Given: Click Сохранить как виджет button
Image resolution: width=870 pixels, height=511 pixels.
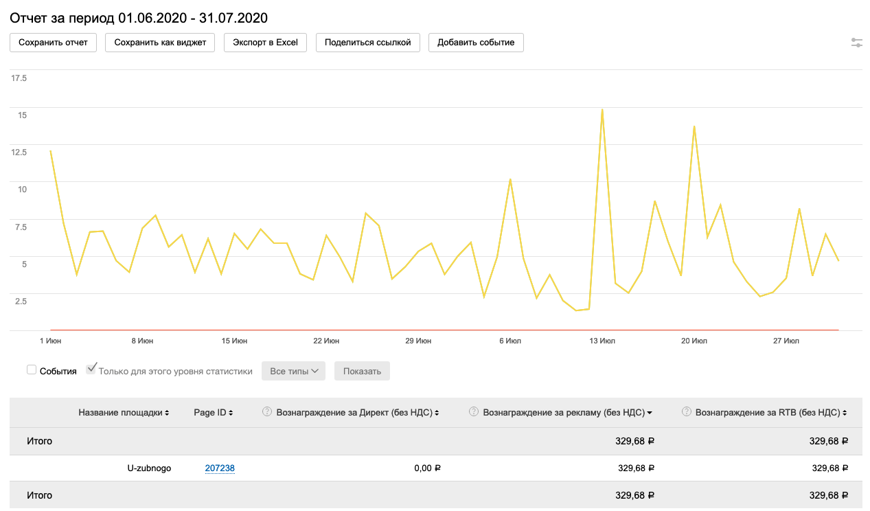Looking at the screenshot, I should point(160,43).
